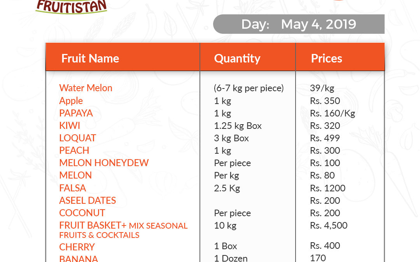Click the Rs. 1200 Falsa price

327,188
